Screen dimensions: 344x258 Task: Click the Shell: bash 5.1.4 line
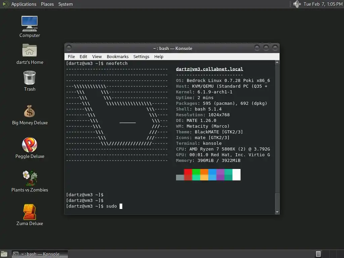199,109
